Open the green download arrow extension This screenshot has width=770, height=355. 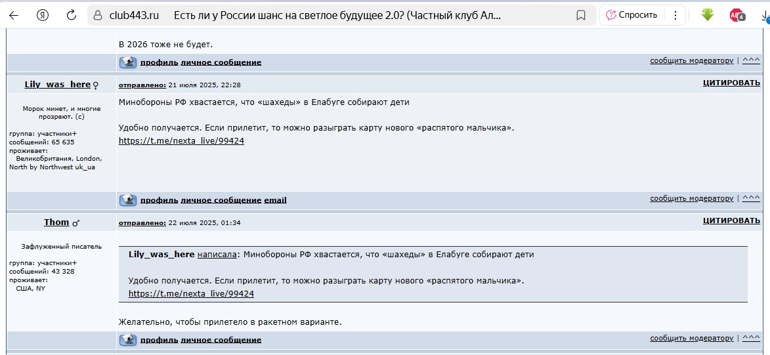click(x=707, y=14)
